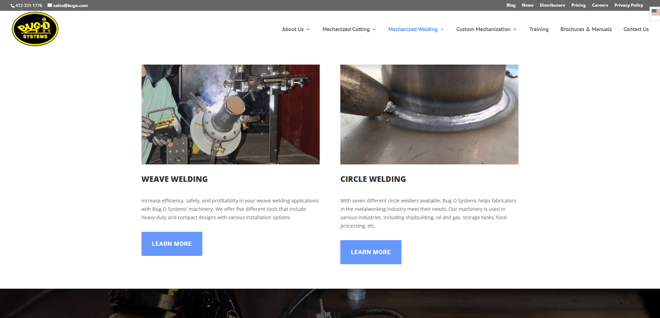Click the phone icon by 412-331-1776
This screenshot has height=318, width=660.
click(x=13, y=6)
